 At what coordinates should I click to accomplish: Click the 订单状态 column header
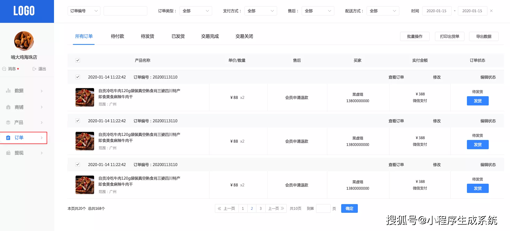(x=478, y=60)
